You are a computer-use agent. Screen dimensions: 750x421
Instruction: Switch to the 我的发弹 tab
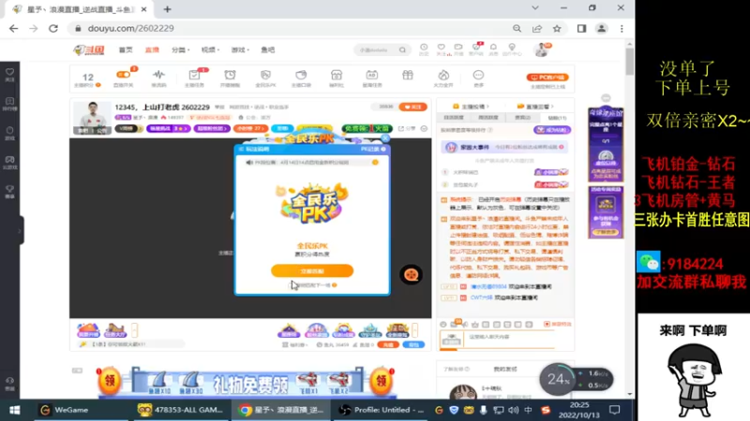pyautogui.click(x=505, y=369)
